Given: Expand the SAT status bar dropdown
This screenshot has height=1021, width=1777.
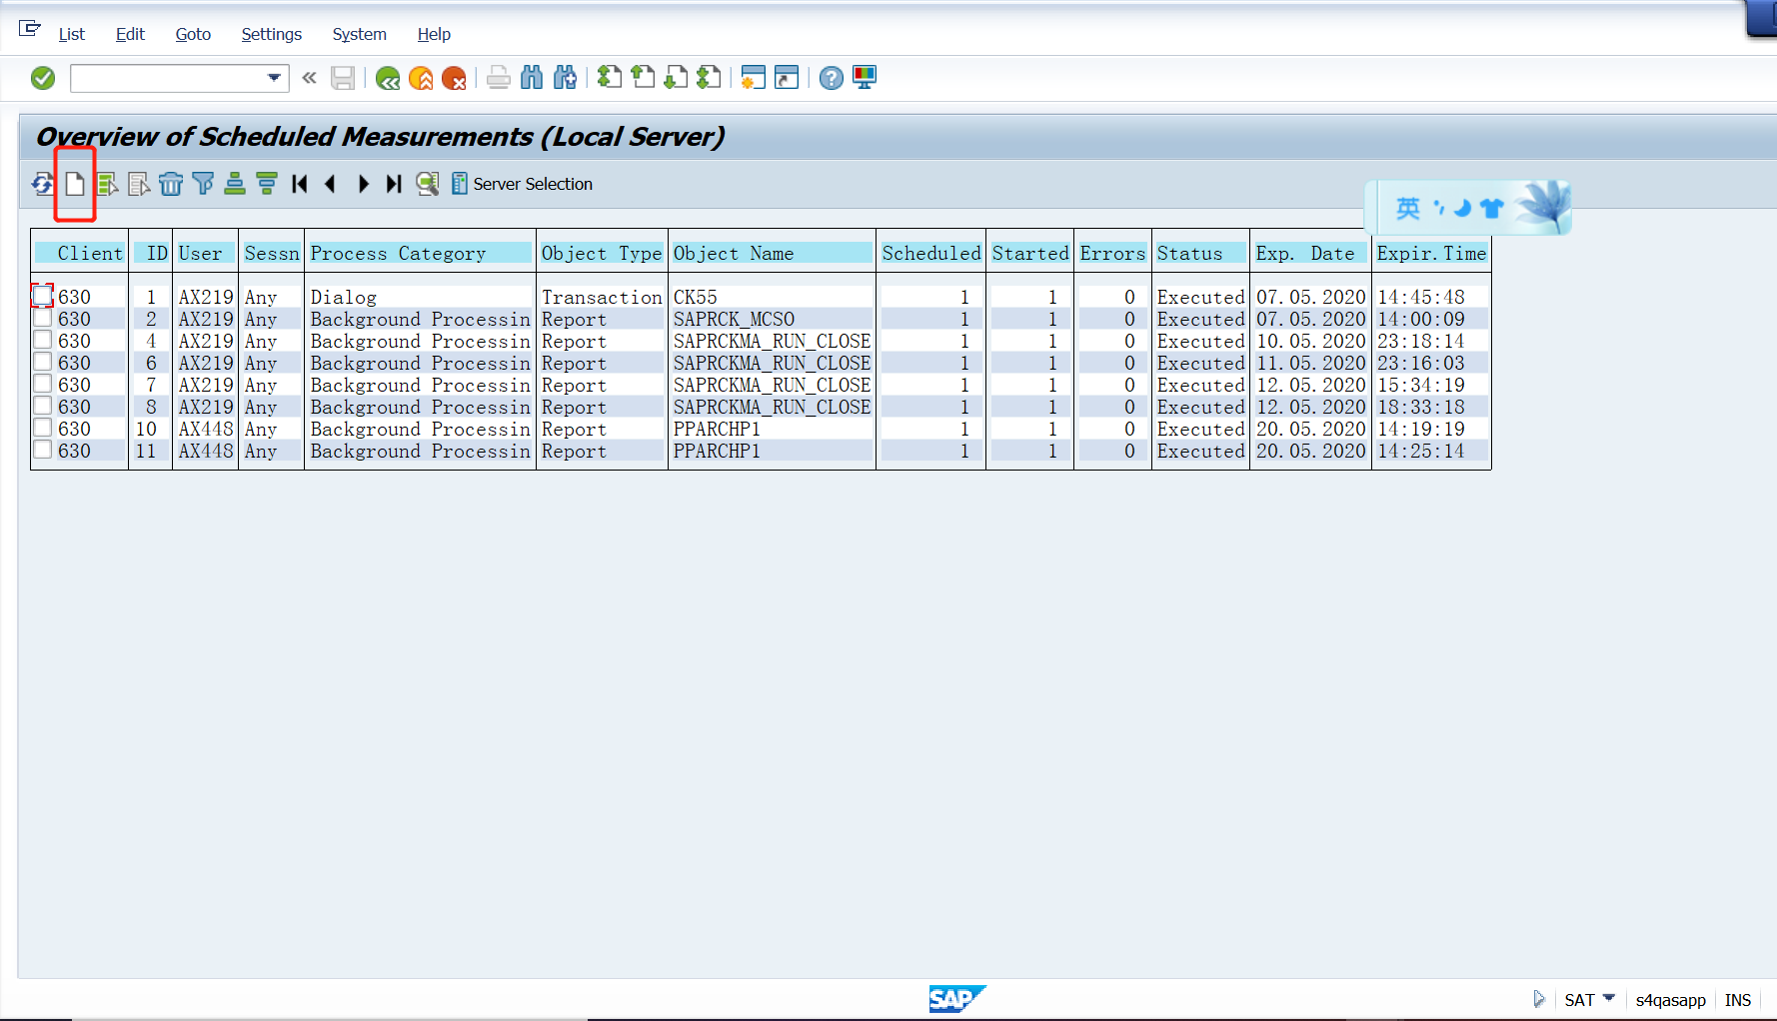Looking at the screenshot, I should coord(1609,998).
